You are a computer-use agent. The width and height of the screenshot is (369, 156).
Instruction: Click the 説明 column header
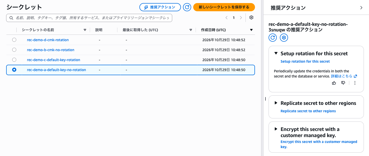(x=99, y=30)
